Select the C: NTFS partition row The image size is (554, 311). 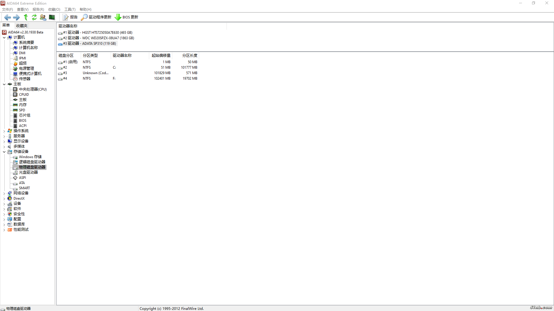115,67
